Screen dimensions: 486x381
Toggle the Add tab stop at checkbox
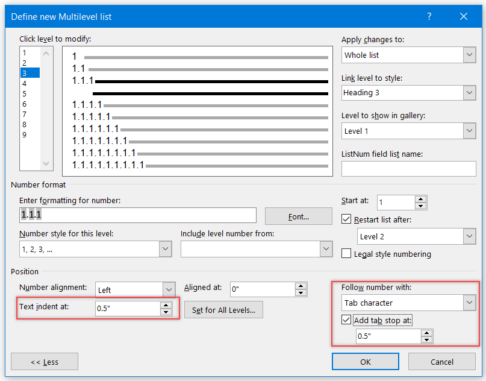click(x=346, y=320)
